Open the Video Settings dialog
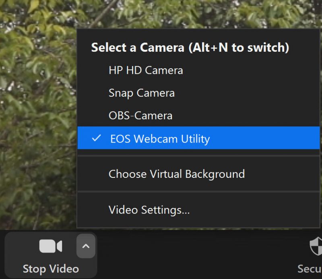Image resolution: width=322 pixels, height=279 pixels. 148,209
